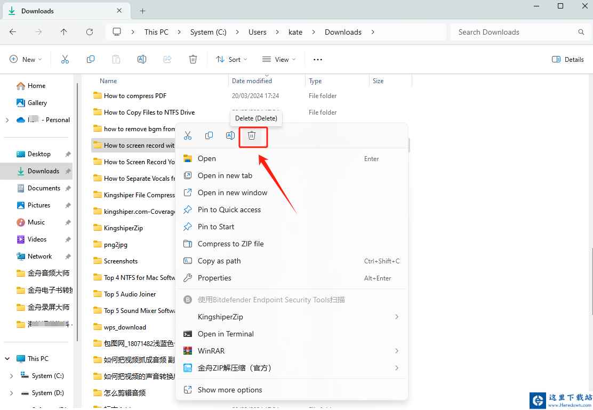This screenshot has width=593, height=410.
Task: Expand the KingshiperZip submenu
Action: point(396,317)
